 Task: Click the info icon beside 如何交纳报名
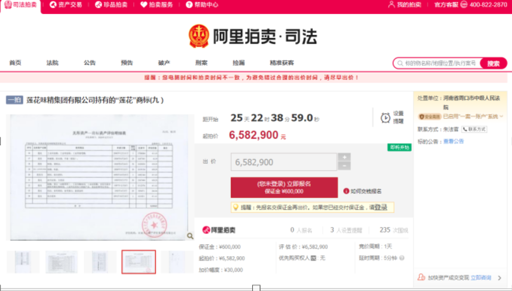[x=346, y=191]
